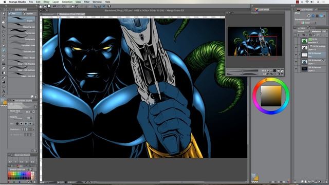The image size is (329, 185).
Task: Click the orange main color swatch under tools
Action: pyautogui.click(x=5, y=103)
